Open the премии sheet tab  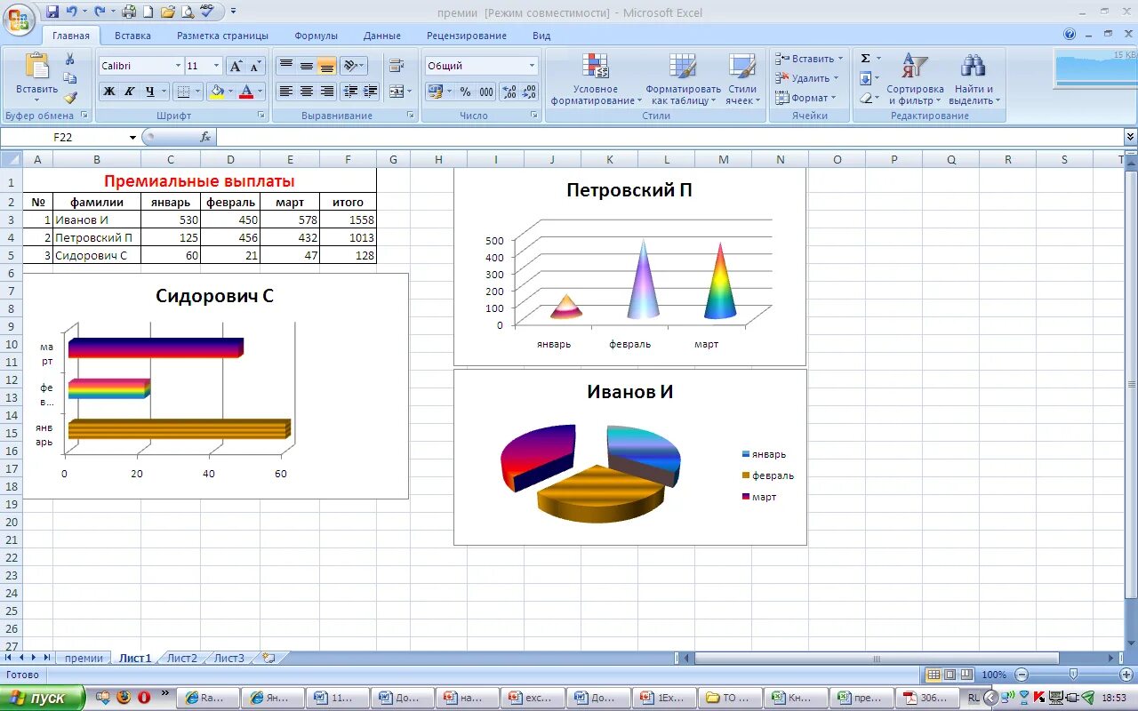tap(84, 659)
